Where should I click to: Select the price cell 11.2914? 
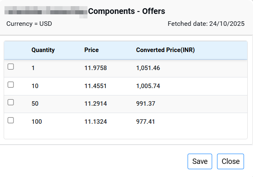[95, 104]
